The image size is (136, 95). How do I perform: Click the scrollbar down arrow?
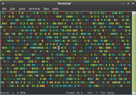pos(134,93)
